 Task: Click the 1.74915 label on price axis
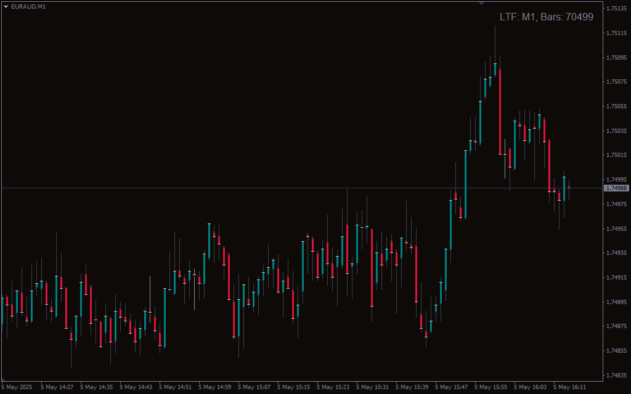pyautogui.click(x=617, y=278)
